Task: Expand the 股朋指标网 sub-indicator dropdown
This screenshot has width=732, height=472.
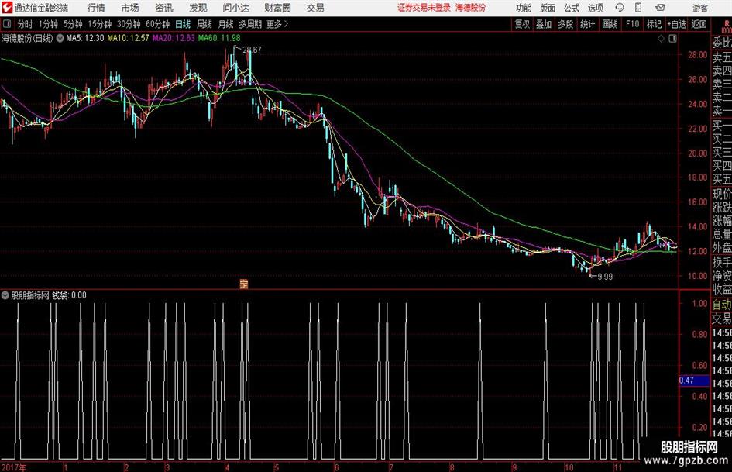Action: (x=5, y=295)
